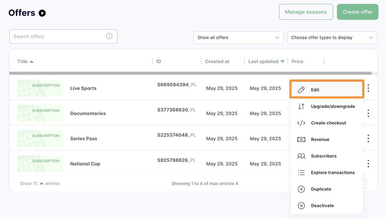Click offer ID S377368630_PL
Screen dimensions: 386x219
point(177,110)
